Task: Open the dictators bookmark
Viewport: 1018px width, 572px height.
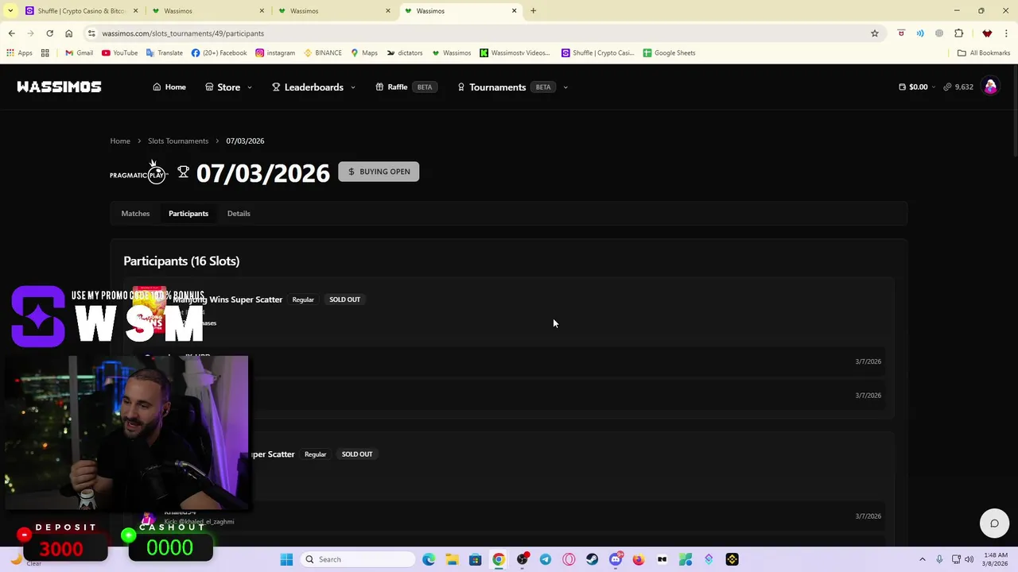Action: pos(405,53)
